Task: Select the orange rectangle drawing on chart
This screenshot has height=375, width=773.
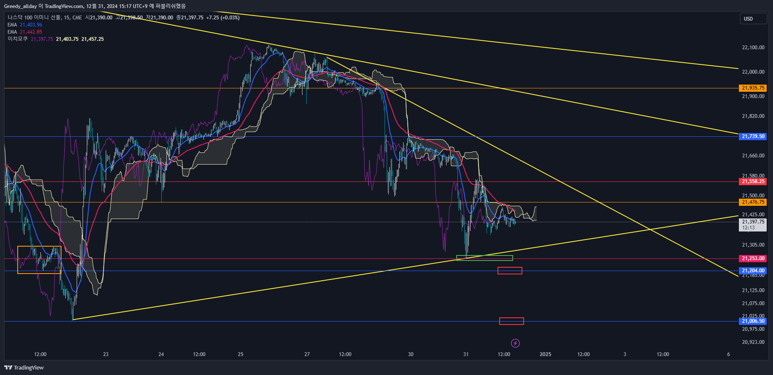Action: pyautogui.click(x=39, y=260)
